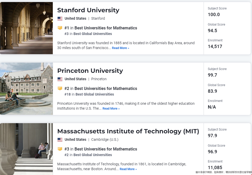The width and height of the screenshot is (252, 175).
Task: Click #18 in Best Global Universities
Action: [x=89, y=94]
